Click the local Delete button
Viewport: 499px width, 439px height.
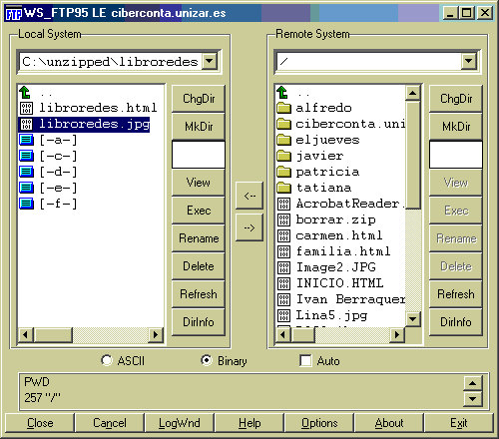click(199, 266)
